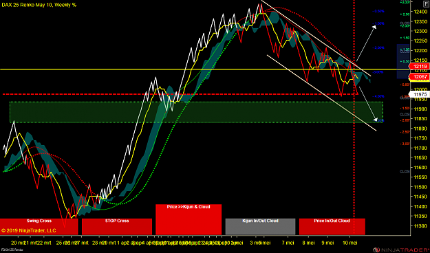Click the 11950 price axis label
Screen dimensions: 430x253
pyautogui.click(x=420, y=99)
